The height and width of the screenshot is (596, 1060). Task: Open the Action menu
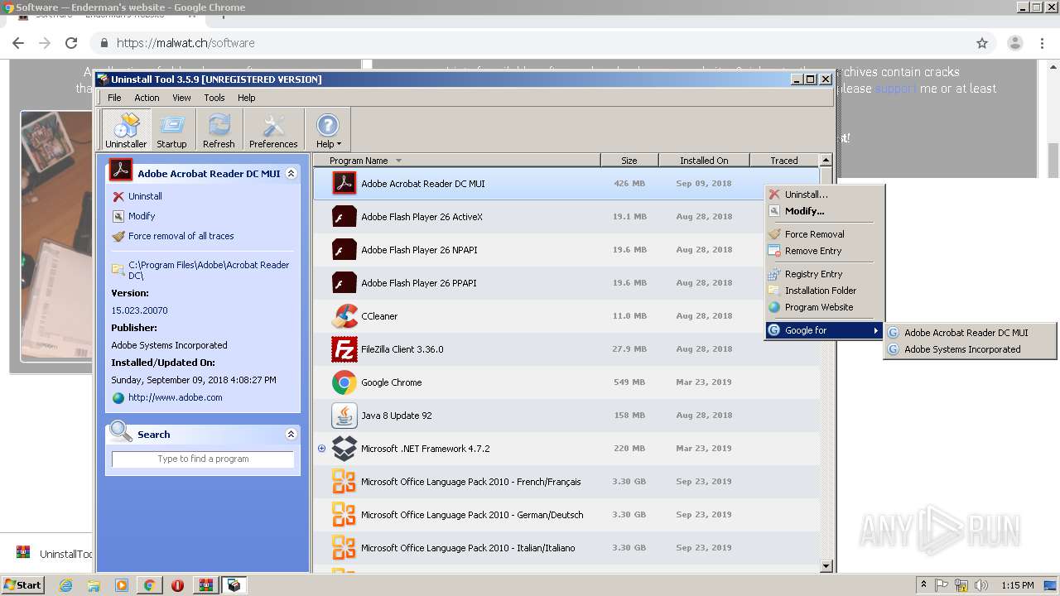coord(147,98)
